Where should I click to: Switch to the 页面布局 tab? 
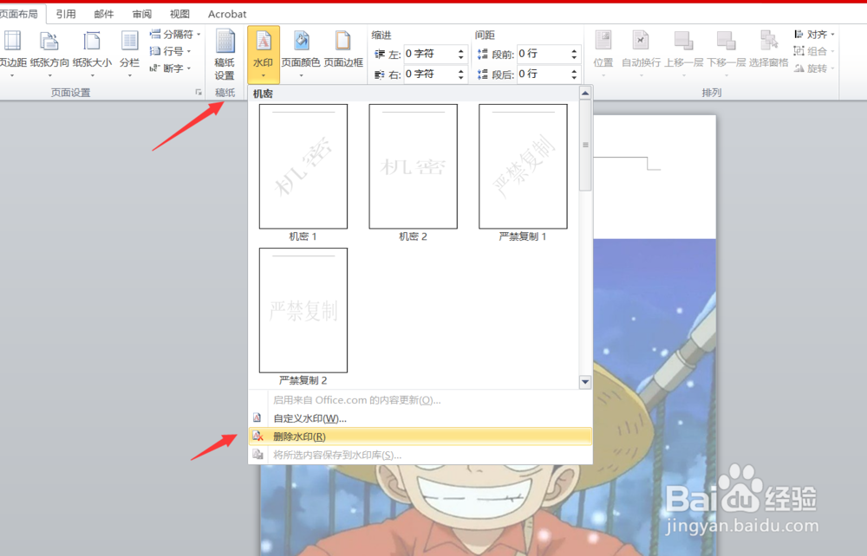20,14
